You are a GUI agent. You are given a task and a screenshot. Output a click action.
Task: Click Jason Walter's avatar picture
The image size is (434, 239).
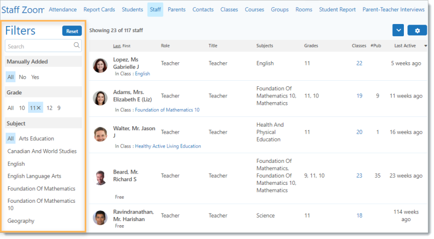[x=100, y=134]
